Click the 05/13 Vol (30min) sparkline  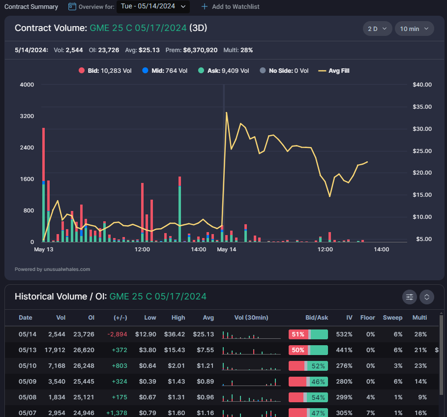[251, 350]
